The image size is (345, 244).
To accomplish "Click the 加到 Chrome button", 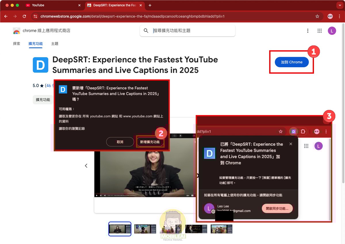I will (292, 62).
